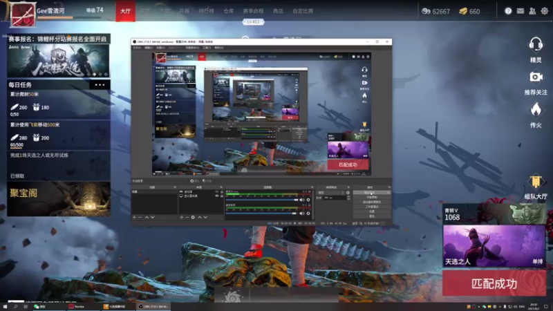
Task: Mute the second OBS mixer audio track
Action: pyautogui.click(x=302, y=214)
